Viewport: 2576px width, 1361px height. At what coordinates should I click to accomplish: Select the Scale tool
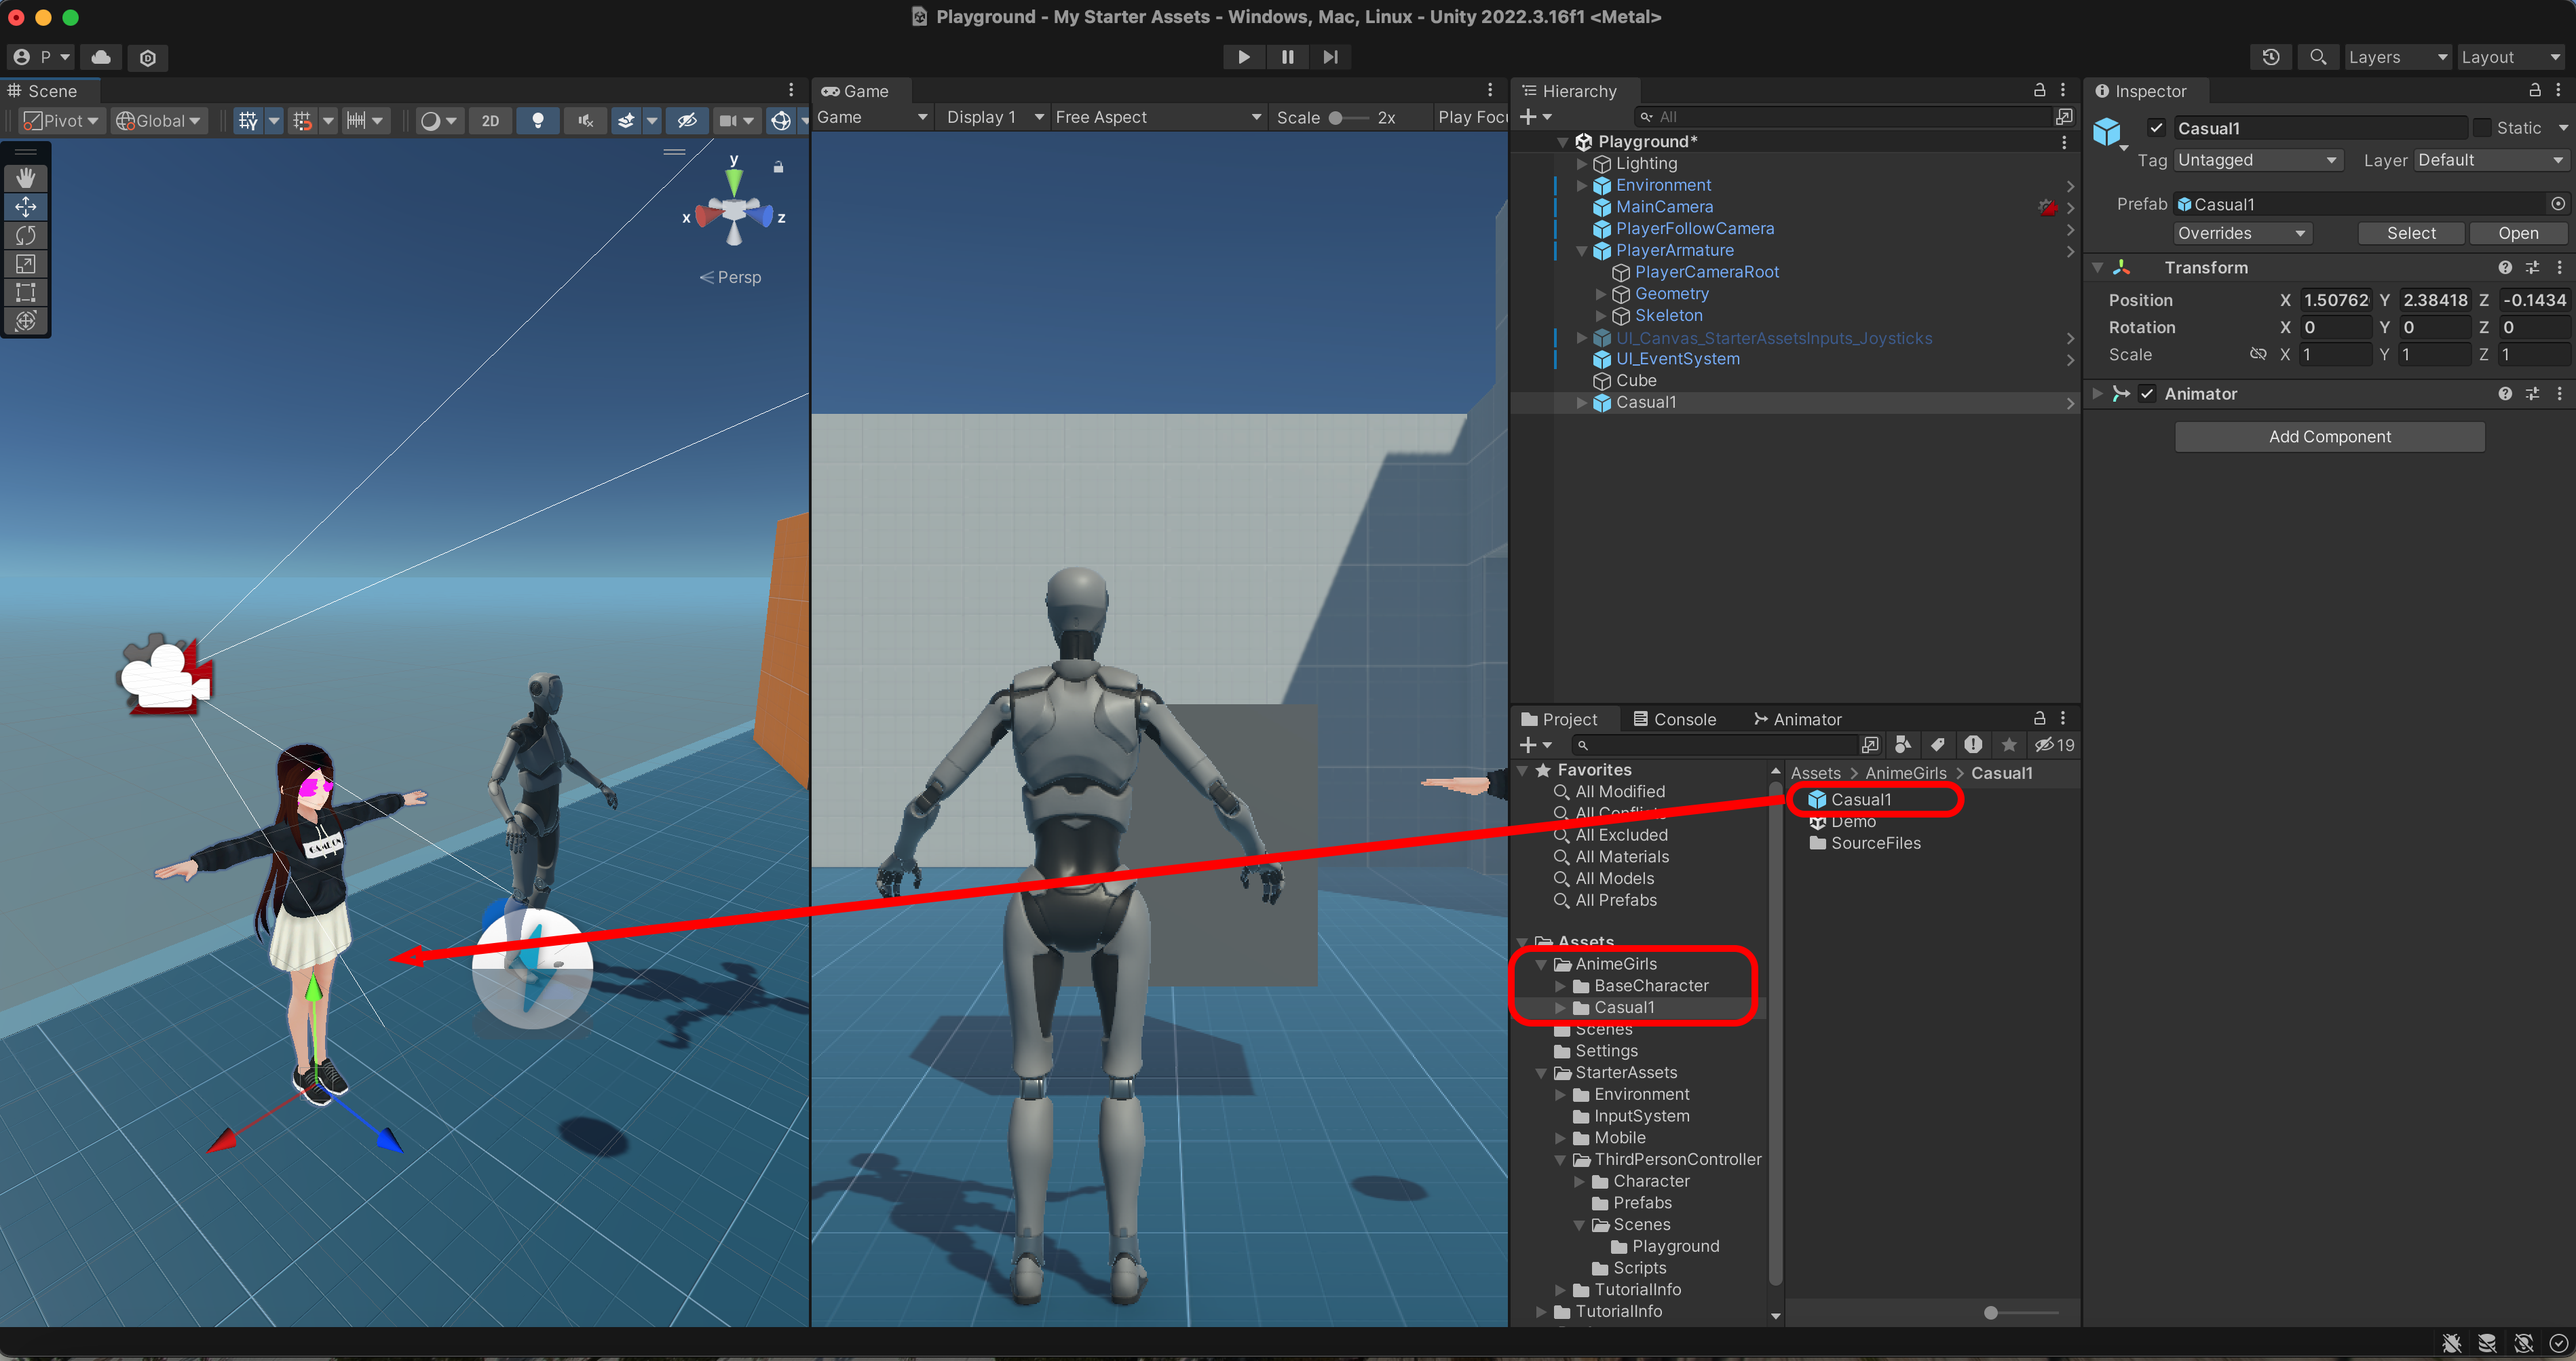tap(26, 264)
